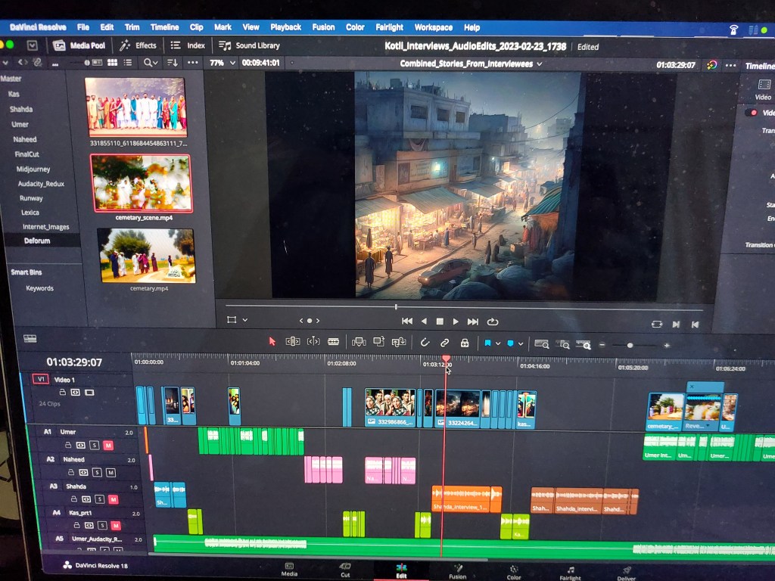Select the cemetary_scene.mp4 thumbnail
The image size is (775, 581).
point(141,184)
